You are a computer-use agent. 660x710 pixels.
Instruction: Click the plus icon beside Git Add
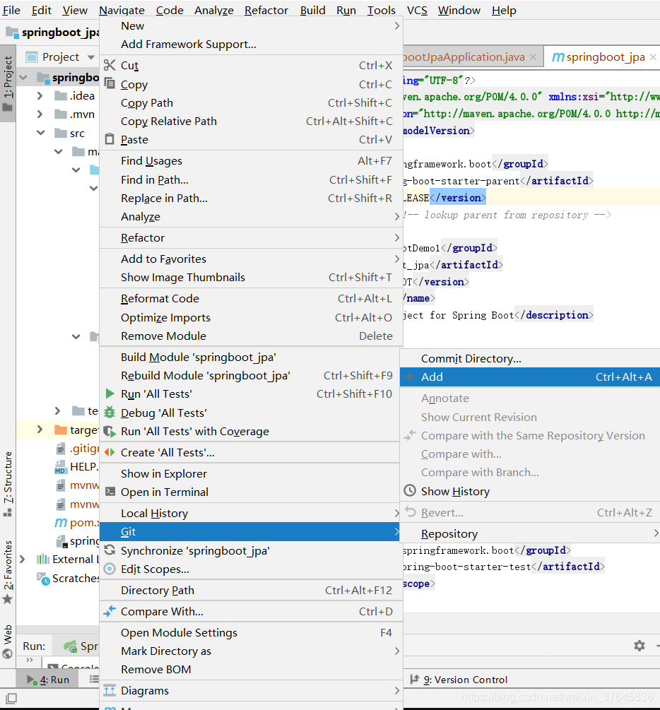pyautogui.click(x=410, y=377)
